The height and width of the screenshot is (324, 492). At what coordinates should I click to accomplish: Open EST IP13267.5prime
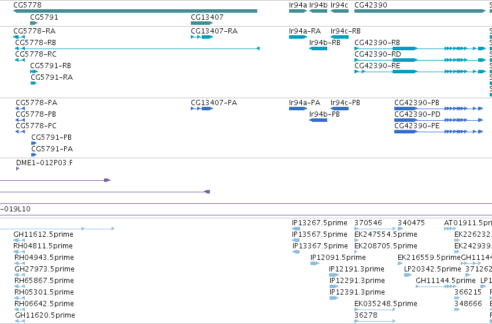pos(320,223)
